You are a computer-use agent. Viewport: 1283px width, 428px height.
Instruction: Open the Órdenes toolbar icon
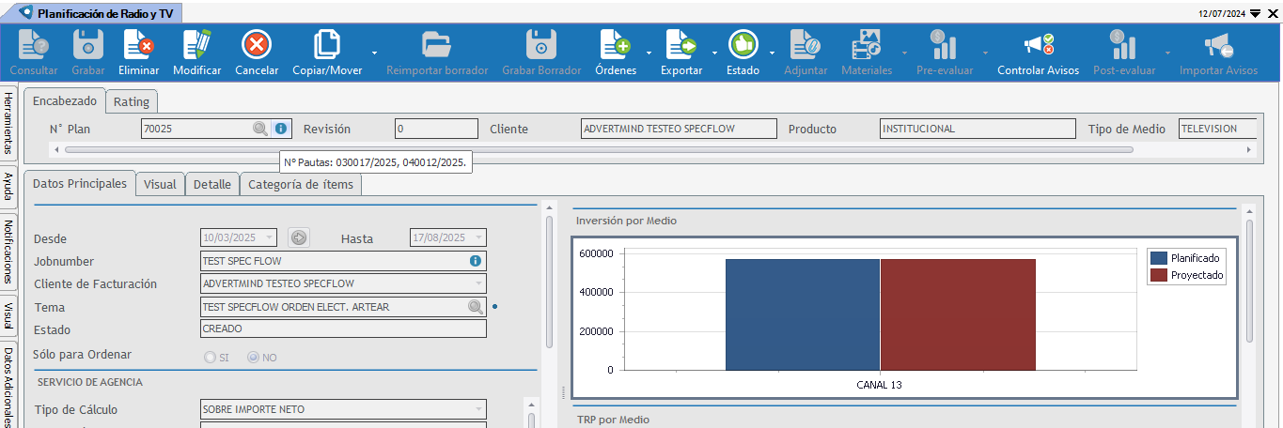(x=616, y=44)
